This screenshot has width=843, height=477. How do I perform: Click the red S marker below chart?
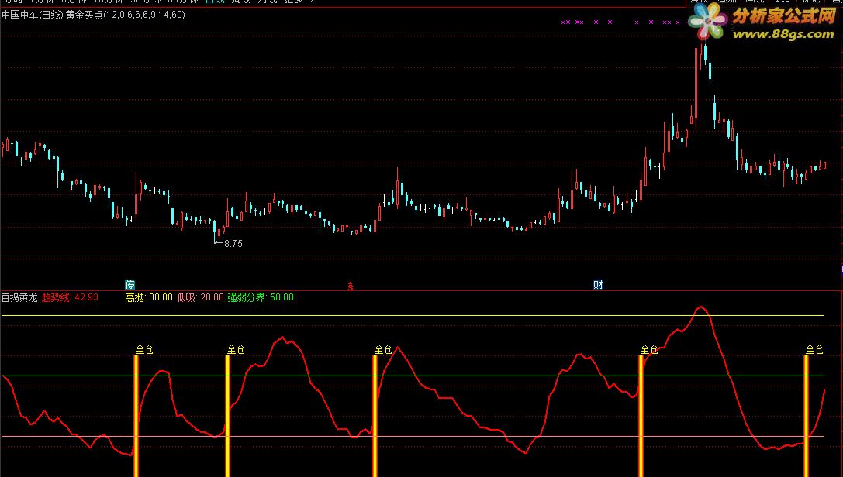pyautogui.click(x=350, y=286)
